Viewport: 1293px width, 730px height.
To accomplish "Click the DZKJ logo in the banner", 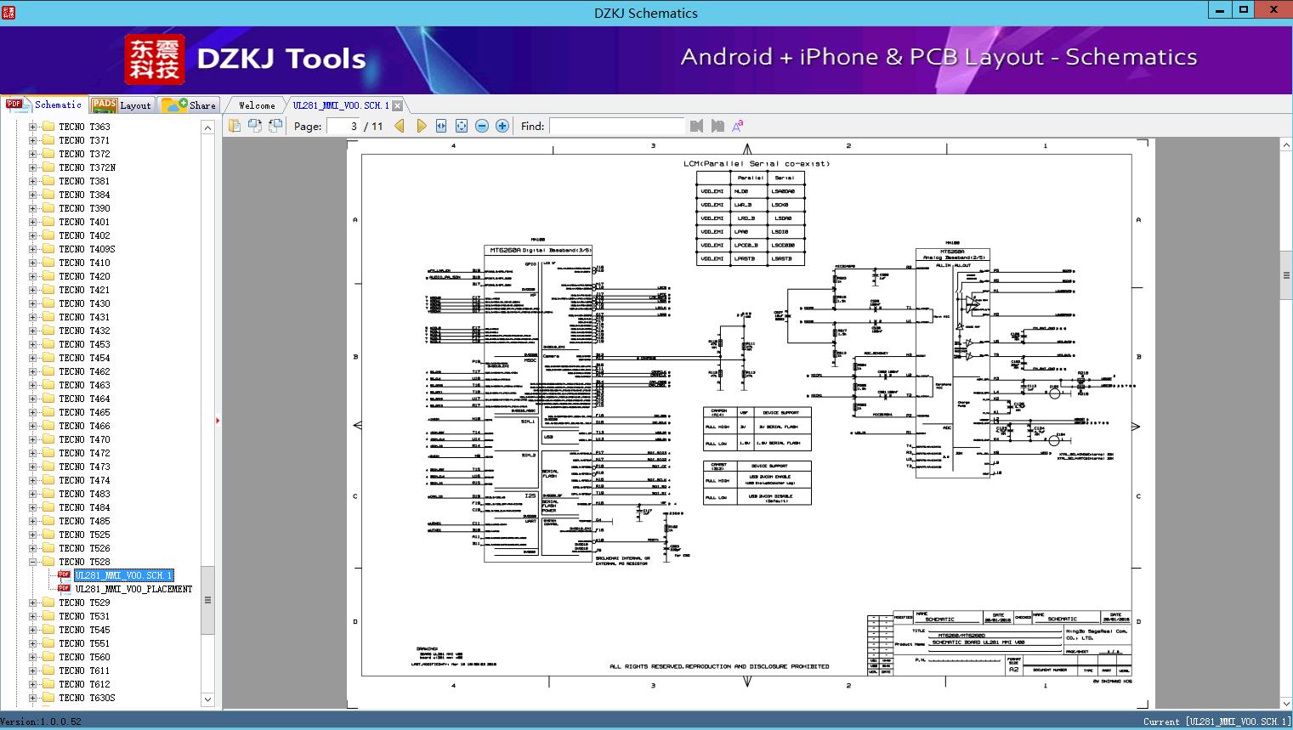I will pos(155,59).
